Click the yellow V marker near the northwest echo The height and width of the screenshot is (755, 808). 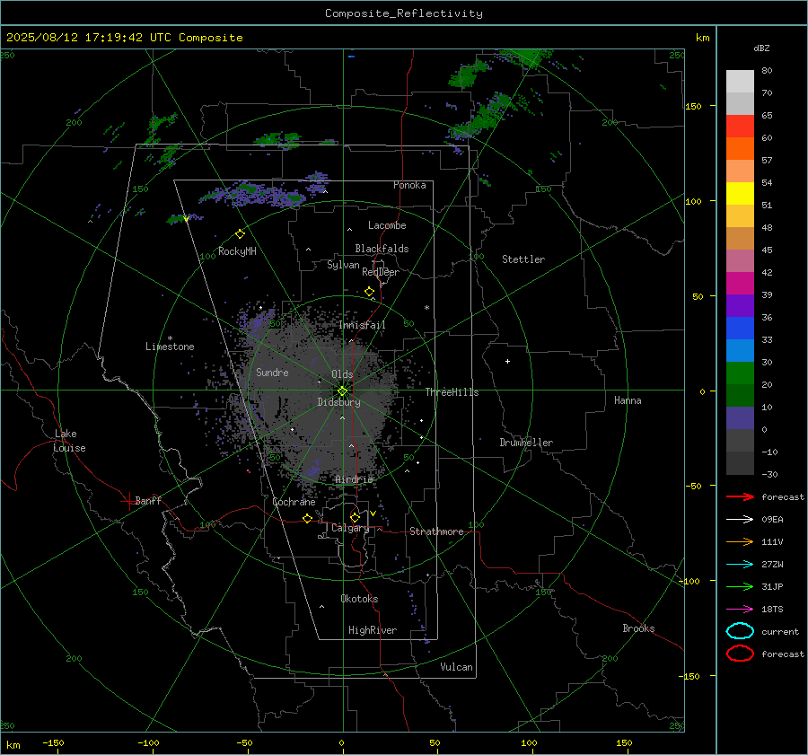[x=186, y=219]
